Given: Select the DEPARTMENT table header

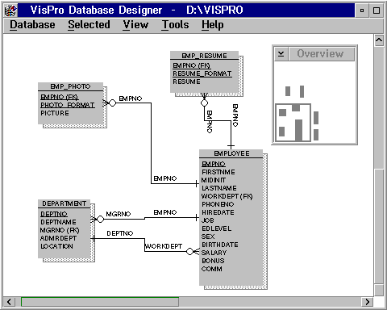Looking at the screenshot, I should tap(64, 203).
